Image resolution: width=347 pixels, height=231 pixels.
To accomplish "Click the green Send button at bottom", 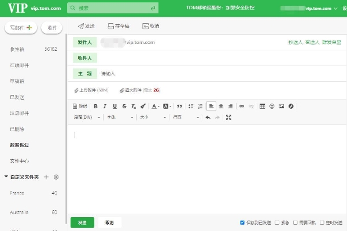I will click(x=82, y=222).
